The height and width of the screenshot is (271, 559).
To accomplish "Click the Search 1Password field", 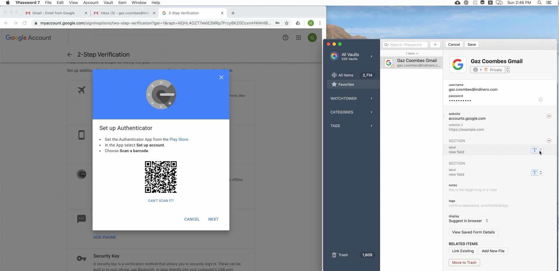I will click(x=405, y=45).
